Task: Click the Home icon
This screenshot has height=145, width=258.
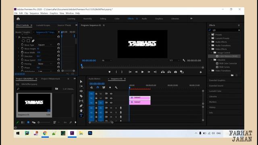Action: click(x=18, y=19)
